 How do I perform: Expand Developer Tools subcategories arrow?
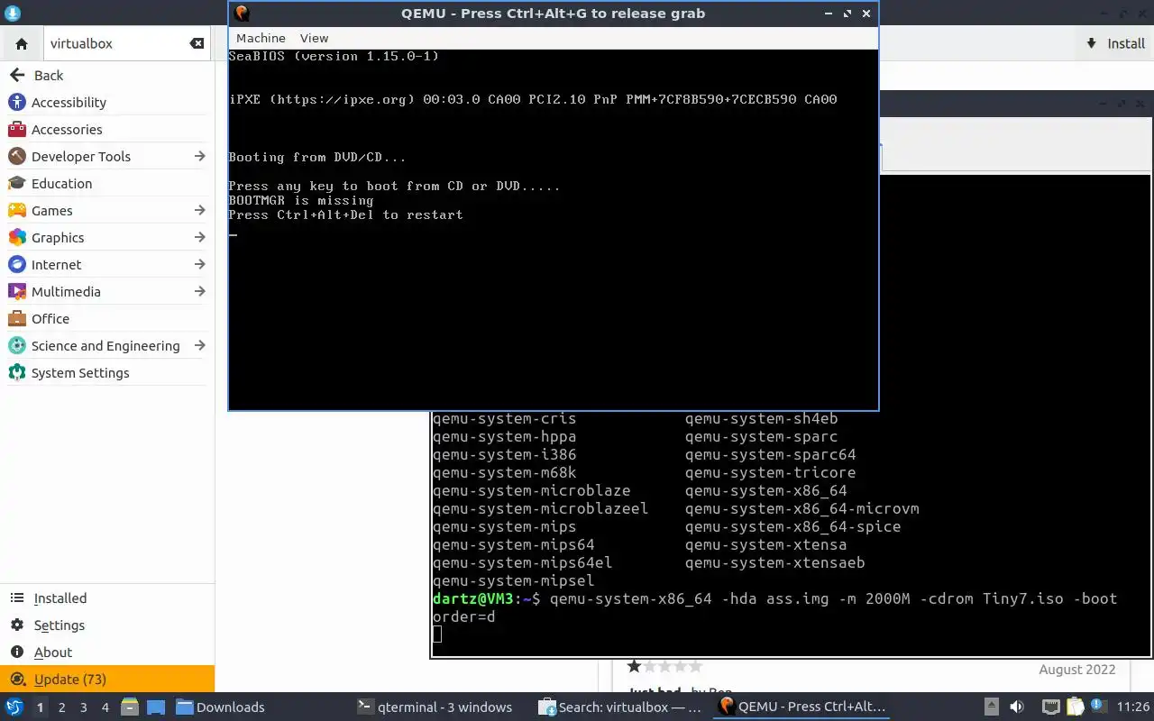[199, 156]
